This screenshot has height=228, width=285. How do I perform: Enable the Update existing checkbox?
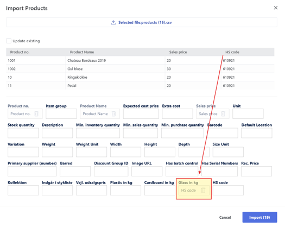(9, 41)
